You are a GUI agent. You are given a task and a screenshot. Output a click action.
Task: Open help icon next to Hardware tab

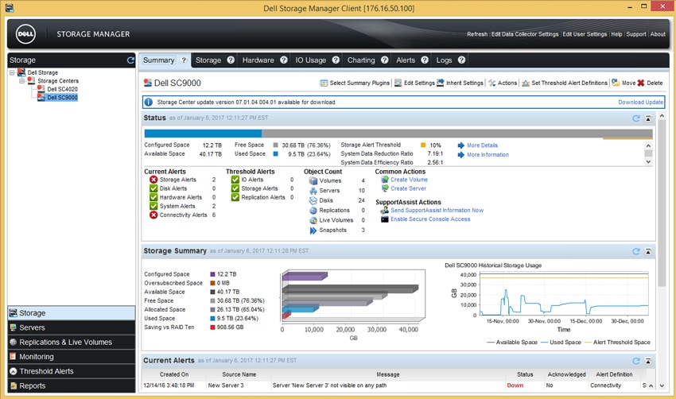click(284, 60)
